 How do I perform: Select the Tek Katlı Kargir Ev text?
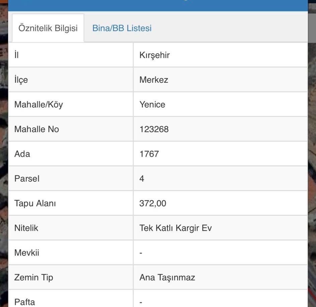[x=176, y=228]
